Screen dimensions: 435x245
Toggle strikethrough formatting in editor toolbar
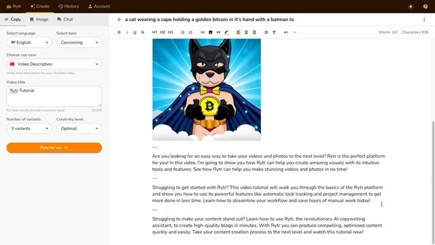click(143, 32)
